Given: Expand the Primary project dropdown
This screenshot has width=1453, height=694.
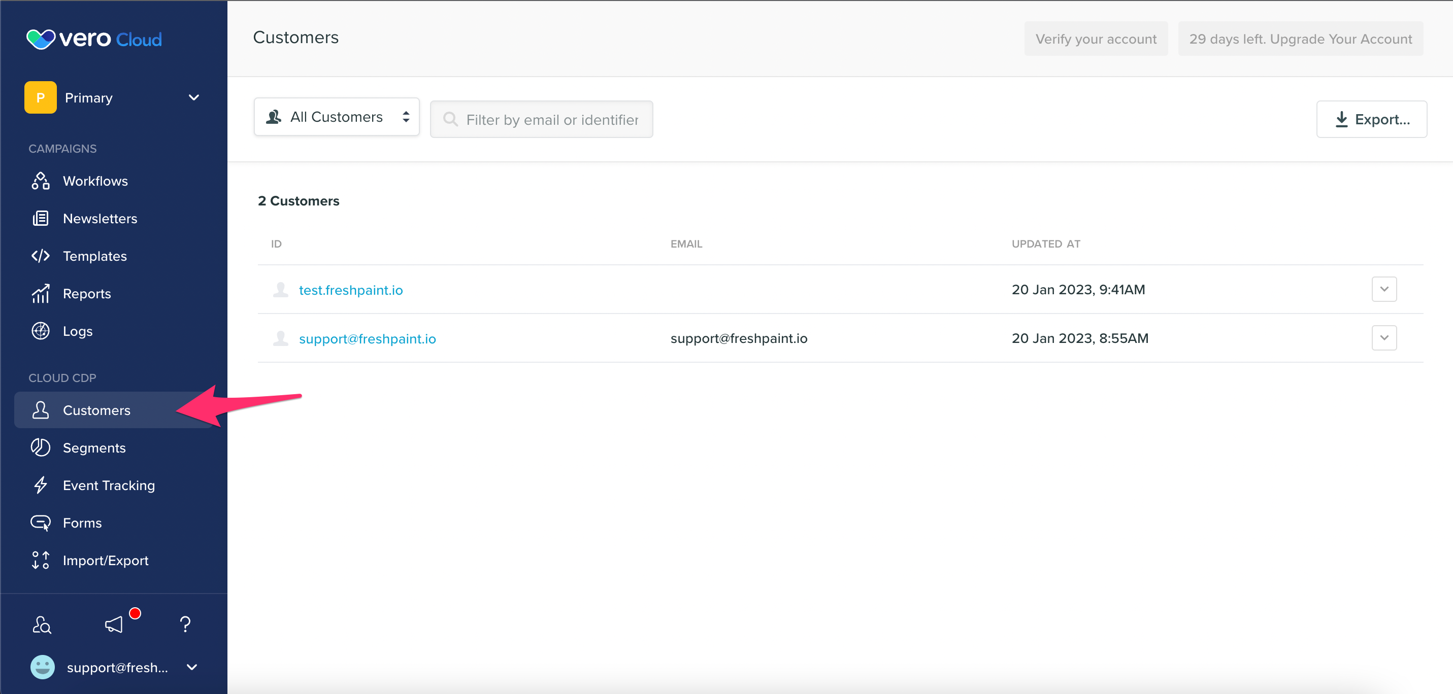Looking at the screenshot, I should 193,97.
